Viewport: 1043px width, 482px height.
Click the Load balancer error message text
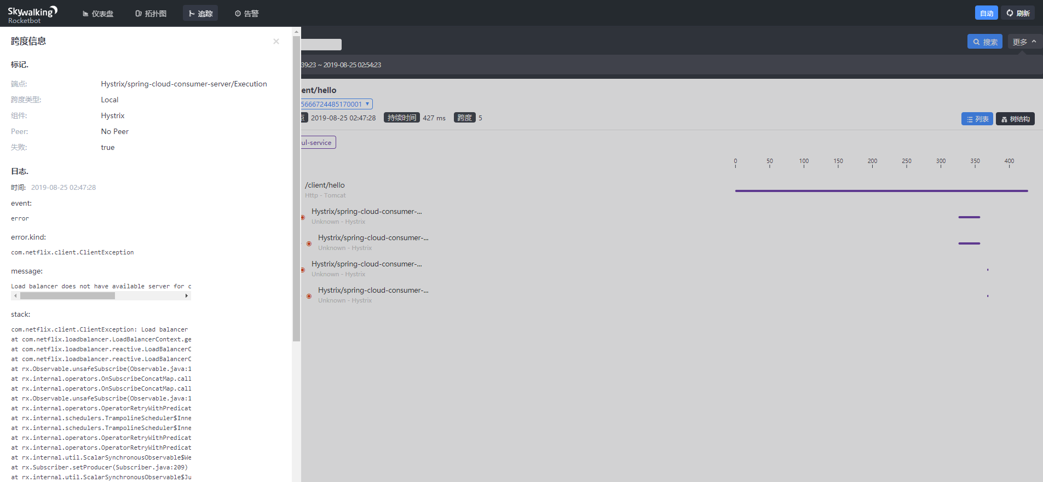(101, 286)
